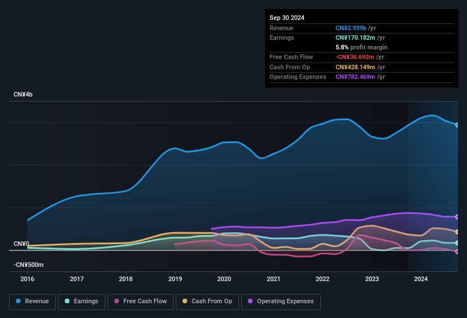Click the -CN¥36.692m free cash flow value
The width and height of the screenshot is (467, 318).
coord(355,57)
